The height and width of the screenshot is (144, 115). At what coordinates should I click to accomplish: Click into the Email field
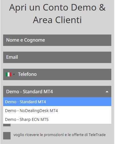click(x=57, y=57)
